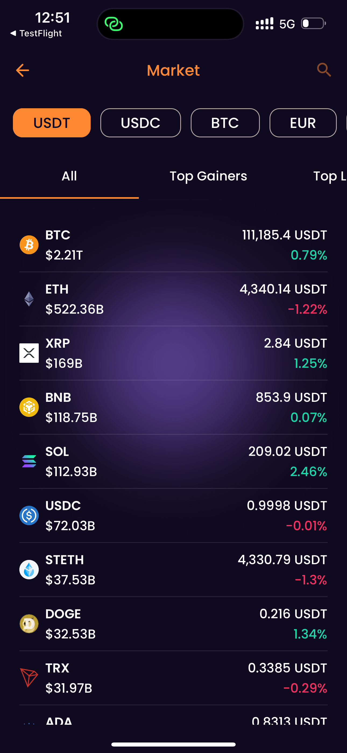Tap the TRON logo icon
This screenshot has height=753, width=347.
(29, 678)
